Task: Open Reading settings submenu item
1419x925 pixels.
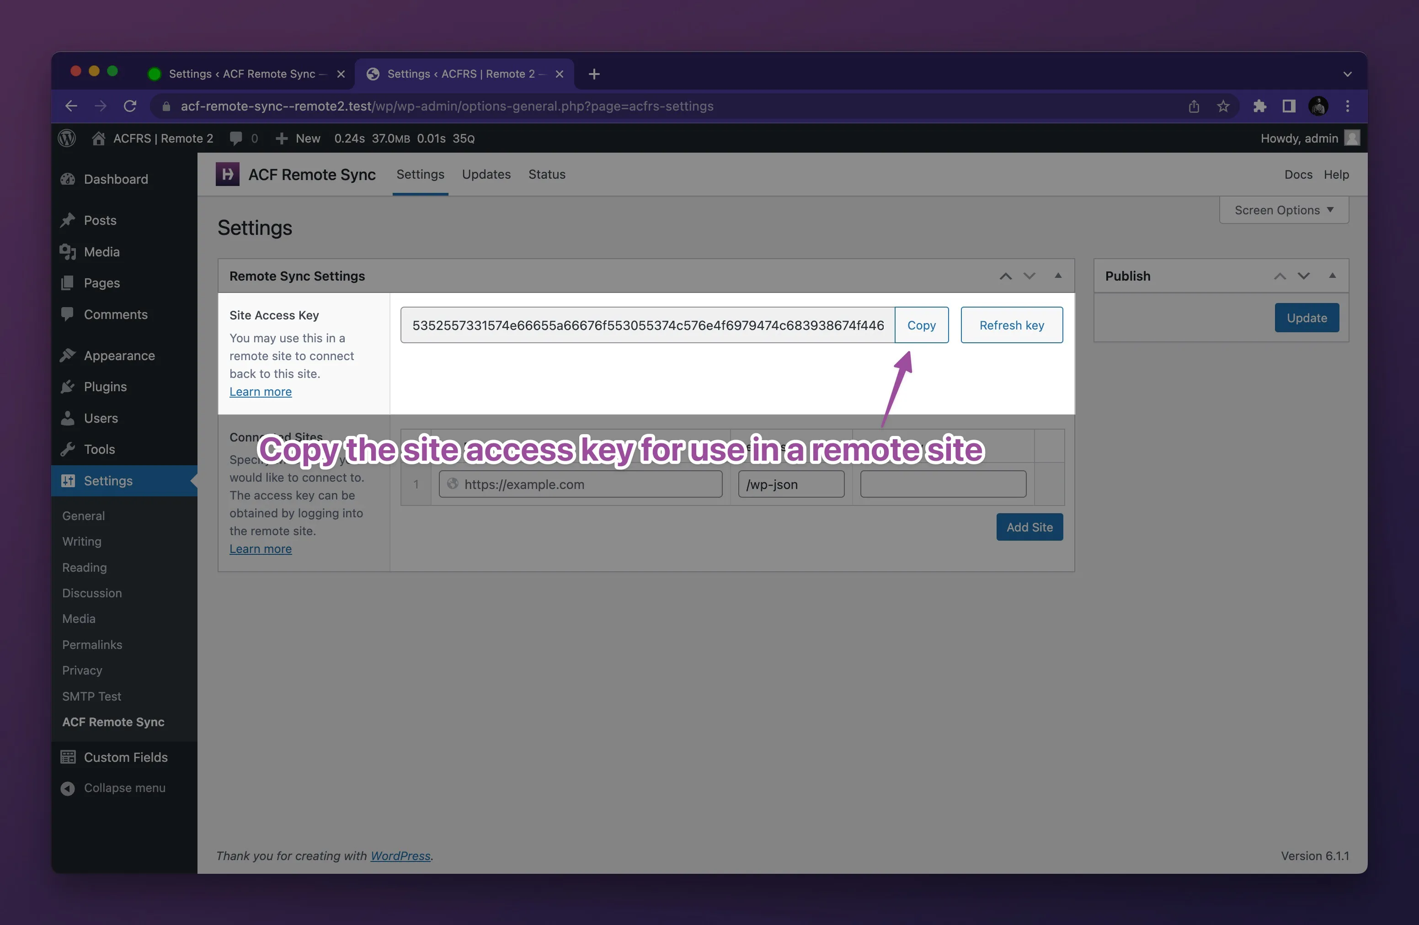Action: (84, 568)
